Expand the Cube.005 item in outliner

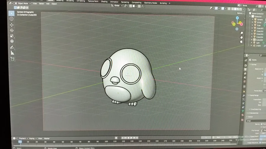click(x=252, y=40)
